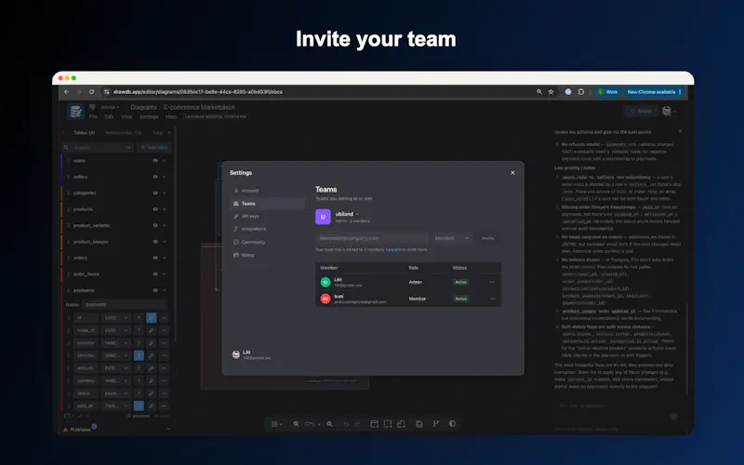
Task: Click the add note icon in bottom toolbar
Action: (402, 424)
